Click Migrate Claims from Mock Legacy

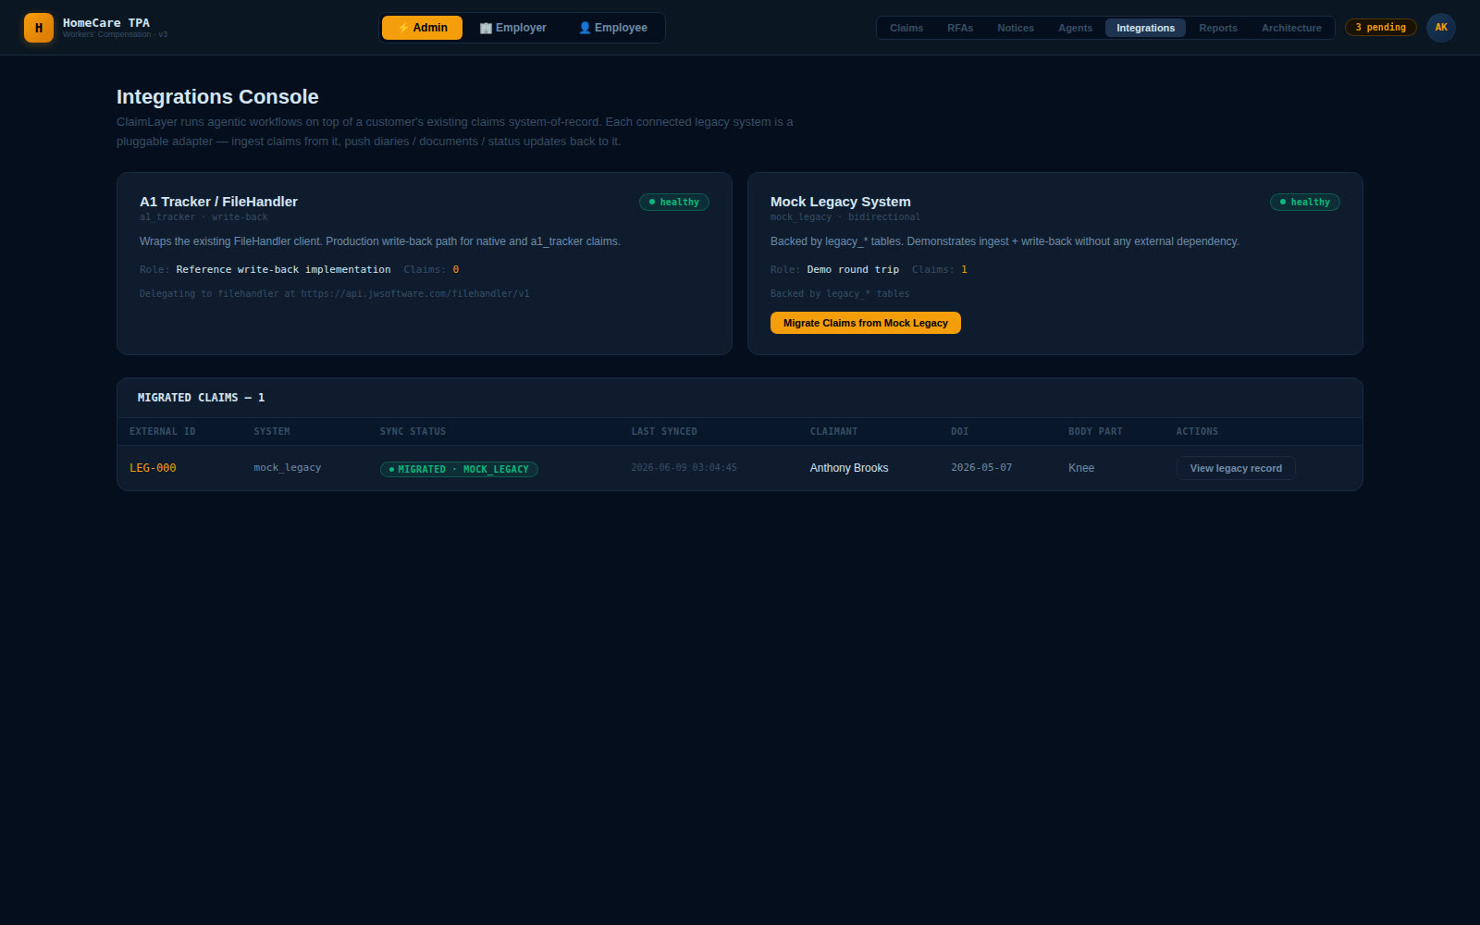click(x=866, y=323)
